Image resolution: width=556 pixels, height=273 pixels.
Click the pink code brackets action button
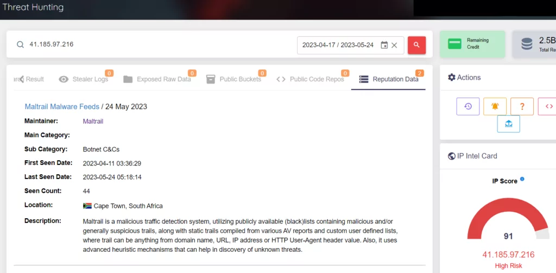click(x=548, y=106)
